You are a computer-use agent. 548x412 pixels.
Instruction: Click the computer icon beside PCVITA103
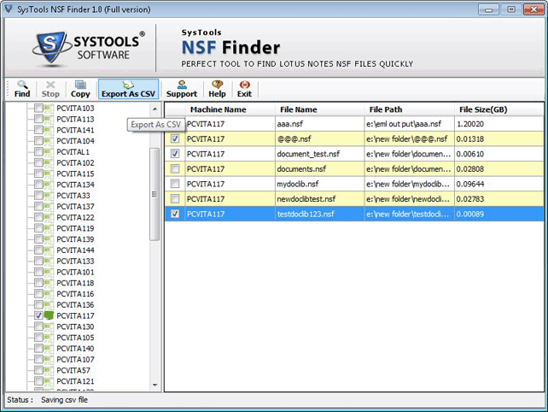49,109
